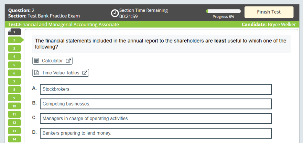Click the Time Value Tables external-link icon
The image size is (303, 143).
(x=85, y=73)
